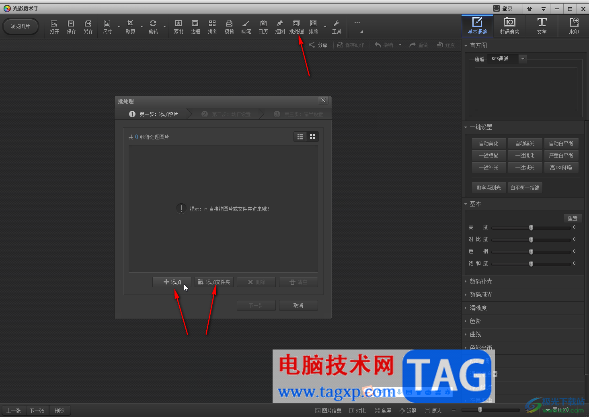
Task: Click the 分享 share icon
Action: (x=318, y=45)
